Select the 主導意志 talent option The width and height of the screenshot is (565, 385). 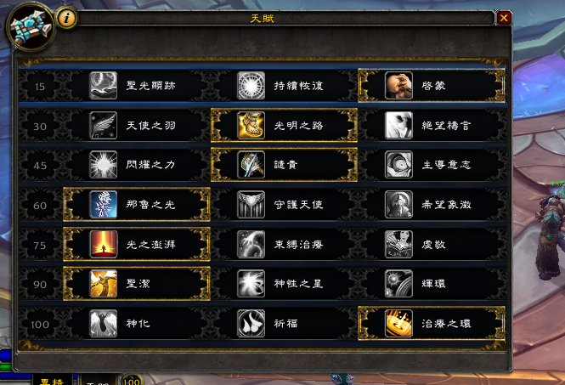(432, 165)
